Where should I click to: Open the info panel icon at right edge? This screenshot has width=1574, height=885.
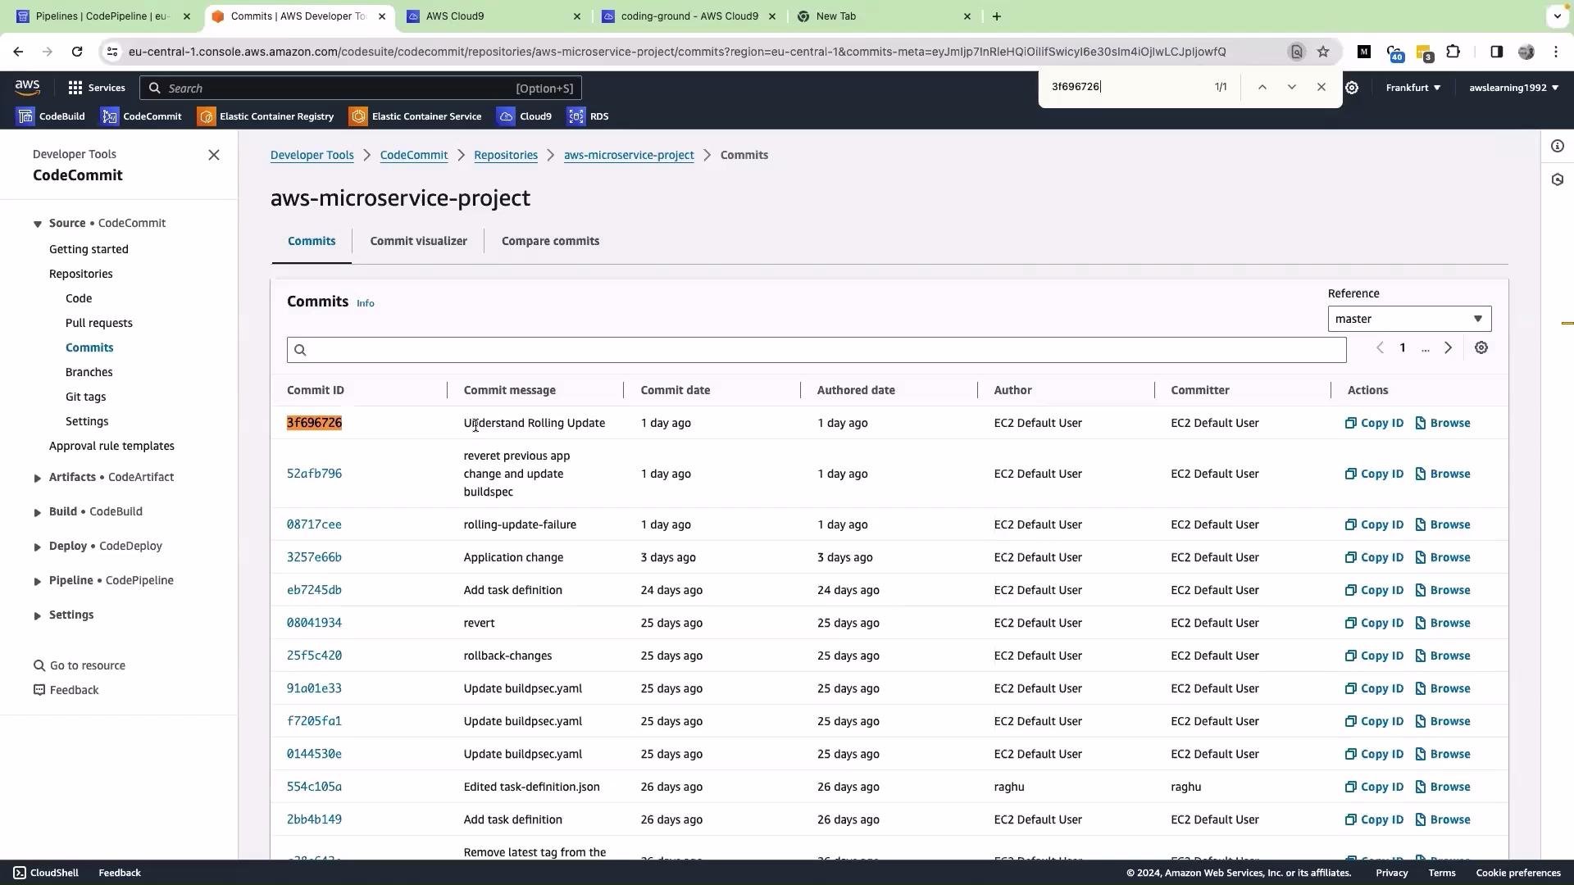[1558, 146]
